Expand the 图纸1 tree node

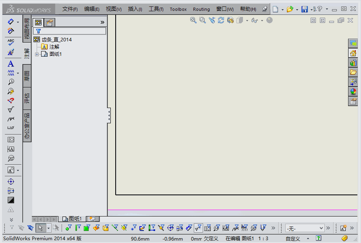[37, 54]
